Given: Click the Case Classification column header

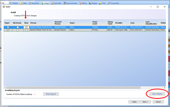Looking at the screenshot, I should [152, 23].
